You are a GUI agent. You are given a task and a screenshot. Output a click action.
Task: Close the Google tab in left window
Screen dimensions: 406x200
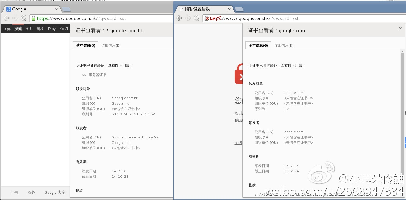click(57, 9)
